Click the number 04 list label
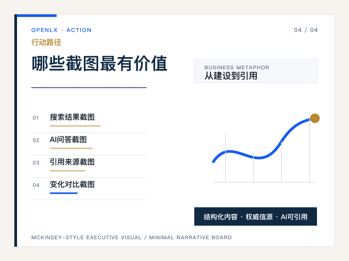This screenshot has height=261, width=349. 36,185
